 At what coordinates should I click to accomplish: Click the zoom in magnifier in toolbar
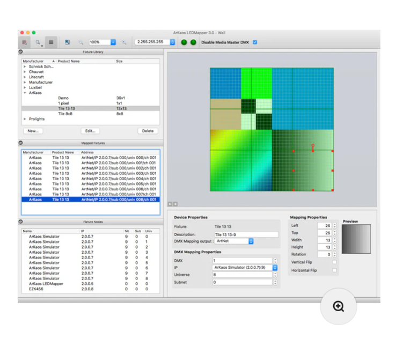(124, 42)
